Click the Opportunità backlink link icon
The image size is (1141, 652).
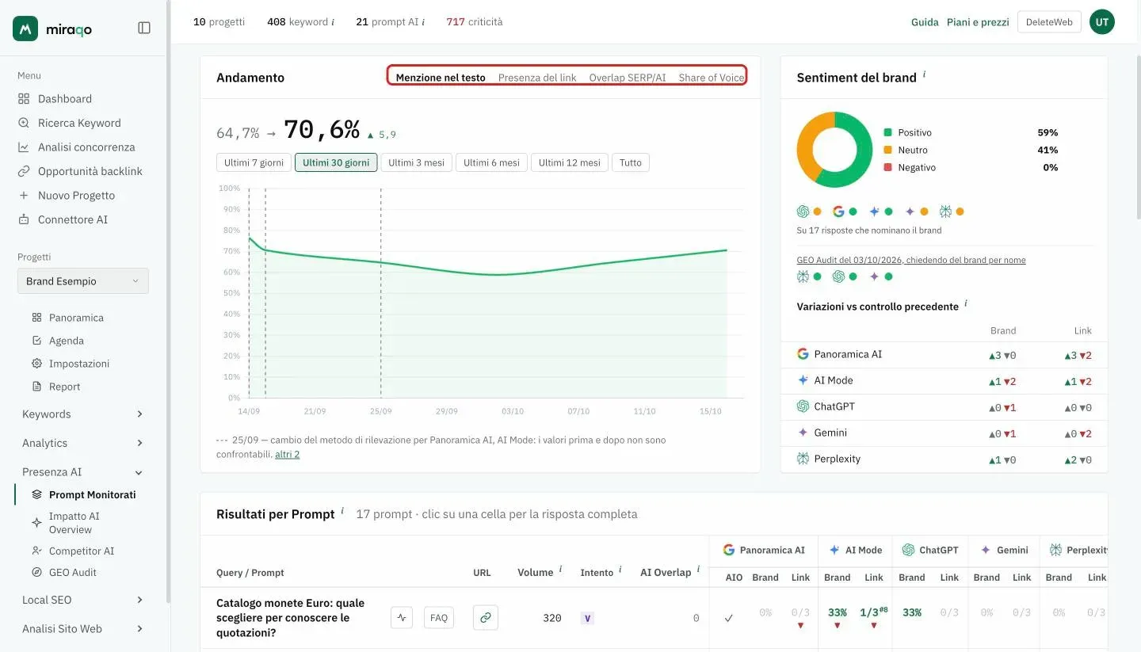[24, 171]
